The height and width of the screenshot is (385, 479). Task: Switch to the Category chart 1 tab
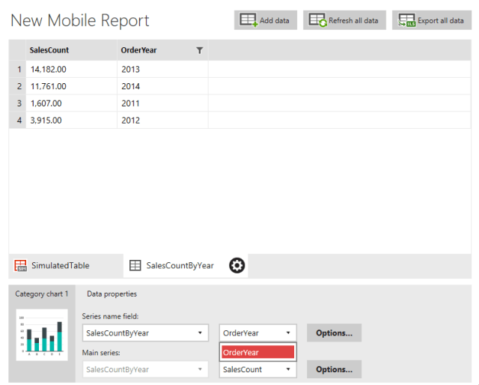click(42, 294)
